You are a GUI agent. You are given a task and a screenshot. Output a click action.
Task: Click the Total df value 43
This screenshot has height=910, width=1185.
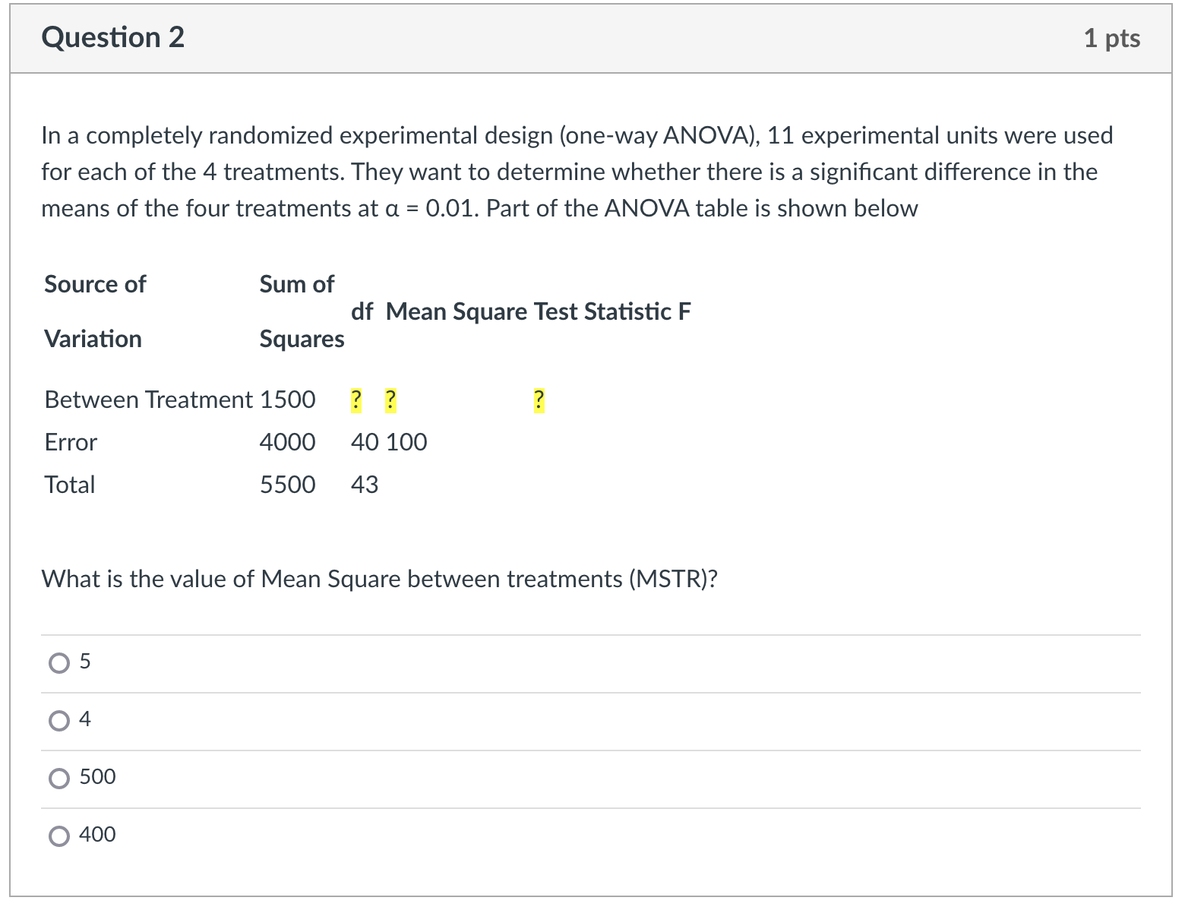(365, 485)
